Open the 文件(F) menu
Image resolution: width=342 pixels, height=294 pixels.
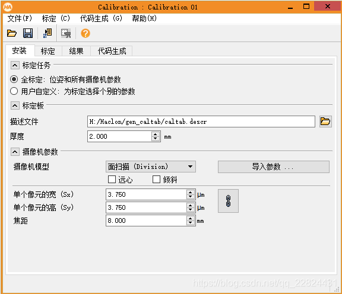(20, 18)
